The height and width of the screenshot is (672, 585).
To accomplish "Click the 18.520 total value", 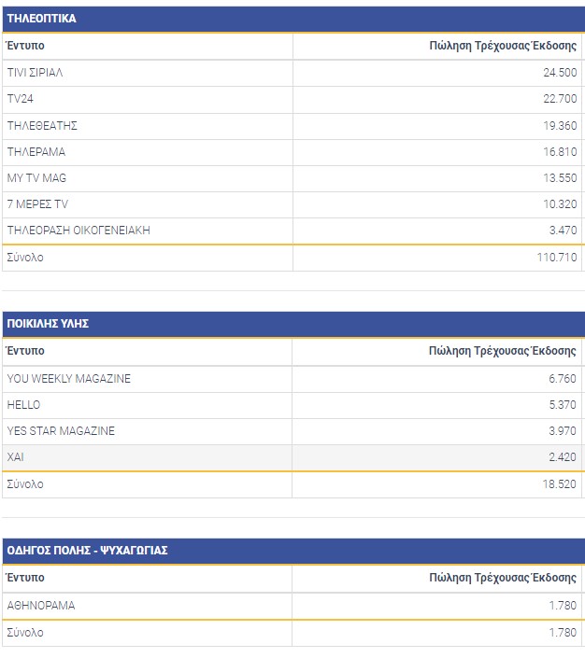I will point(560,484).
